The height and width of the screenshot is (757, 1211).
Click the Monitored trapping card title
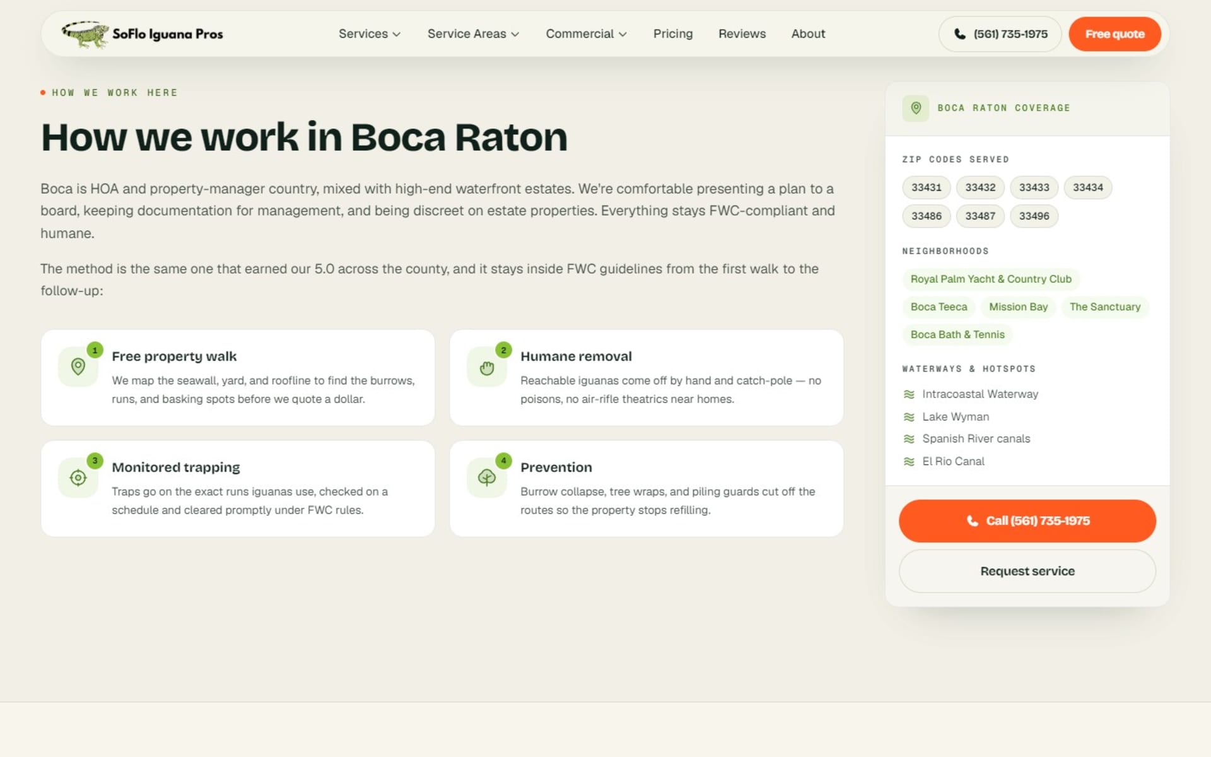click(x=176, y=467)
